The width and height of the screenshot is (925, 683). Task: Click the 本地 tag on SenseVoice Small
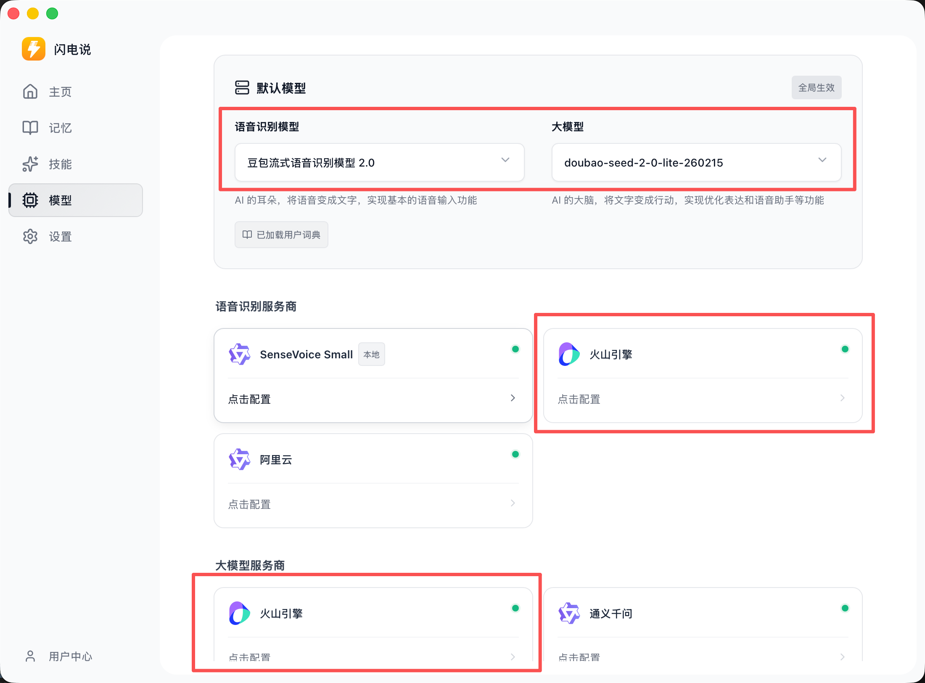pyautogui.click(x=372, y=354)
